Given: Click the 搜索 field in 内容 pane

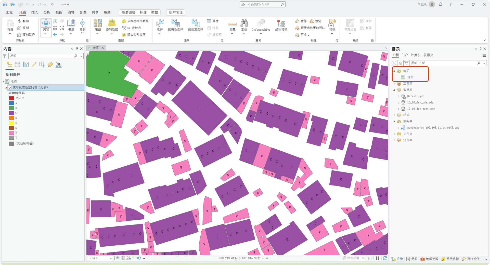Looking at the screenshot, I should click(x=41, y=56).
